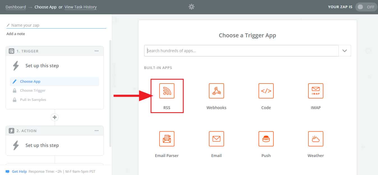
Task: Click the Trigger step badge icon
Action: 11,51
